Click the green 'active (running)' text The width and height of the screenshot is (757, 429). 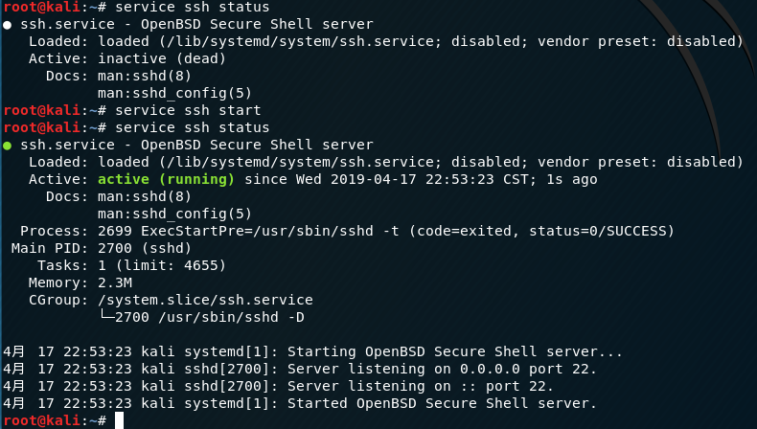[166, 179]
